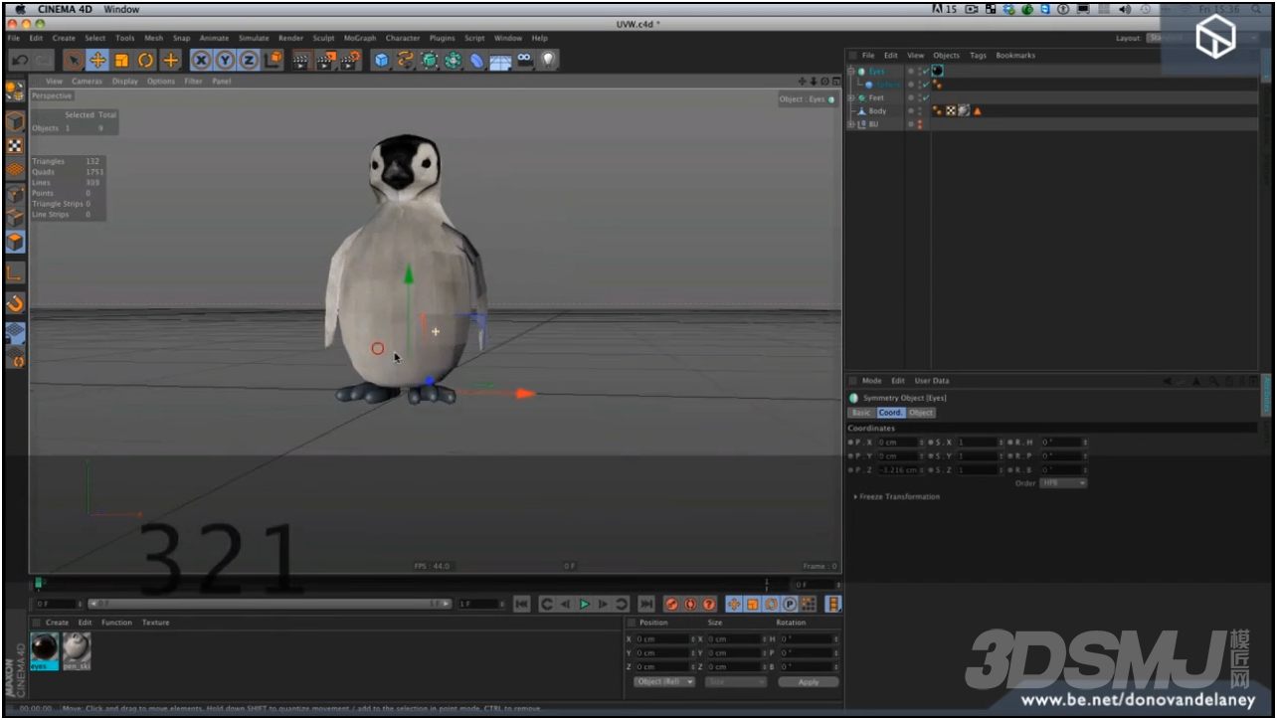Select the Sphere child object
This screenshot has width=1277, height=720.
coord(889,85)
